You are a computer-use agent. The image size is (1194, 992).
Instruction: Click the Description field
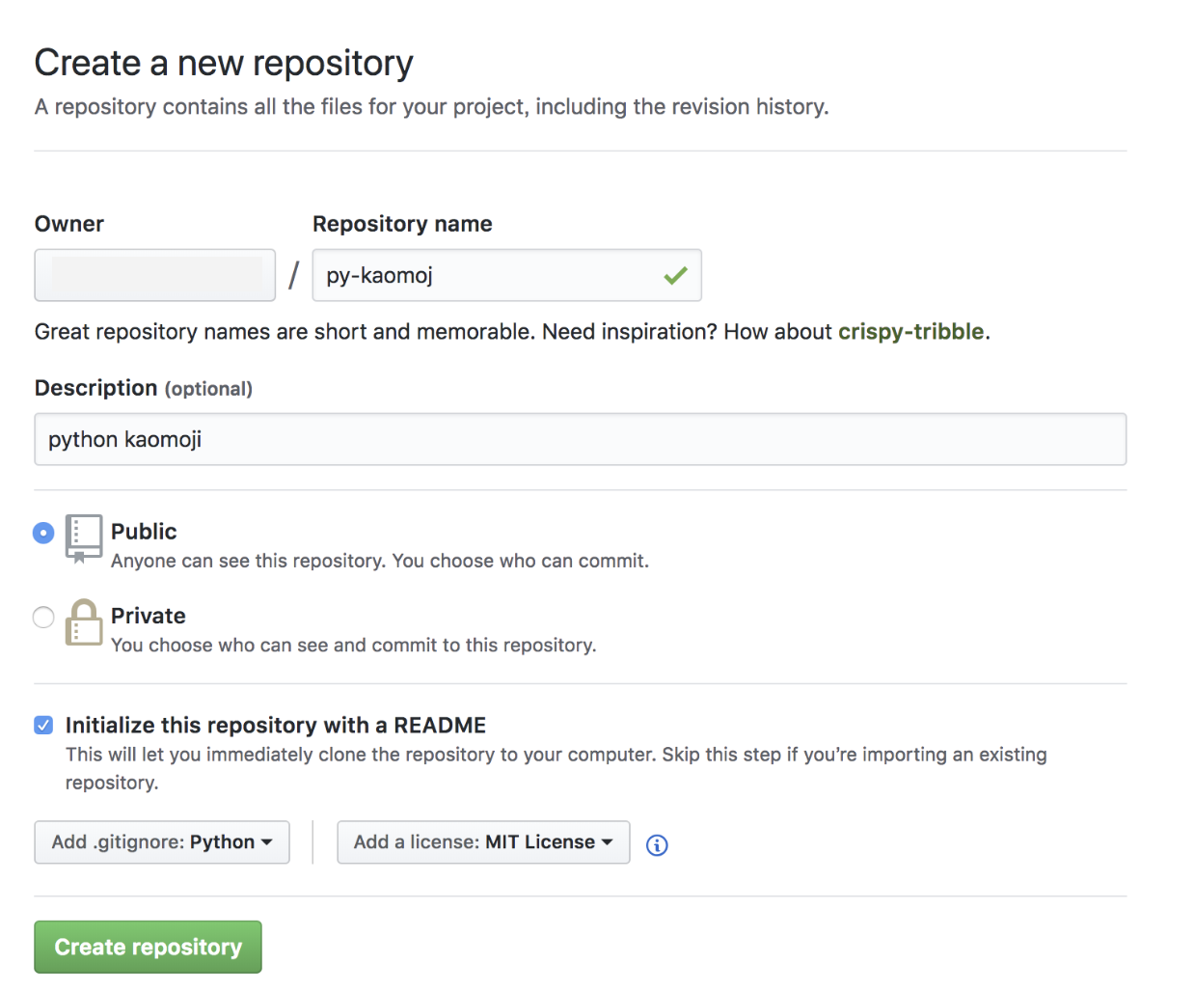click(580, 439)
